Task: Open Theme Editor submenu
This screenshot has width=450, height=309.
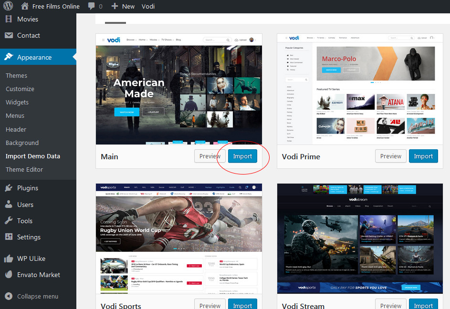Action: pyautogui.click(x=24, y=170)
